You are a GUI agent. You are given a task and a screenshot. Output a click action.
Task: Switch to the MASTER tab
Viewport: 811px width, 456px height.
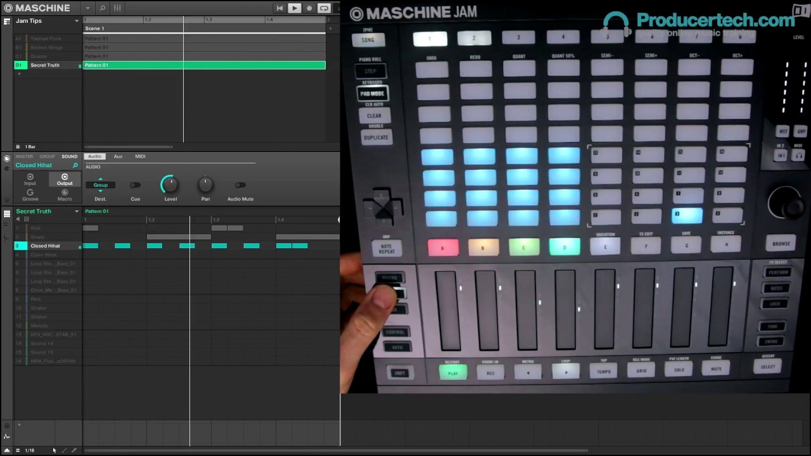point(24,156)
